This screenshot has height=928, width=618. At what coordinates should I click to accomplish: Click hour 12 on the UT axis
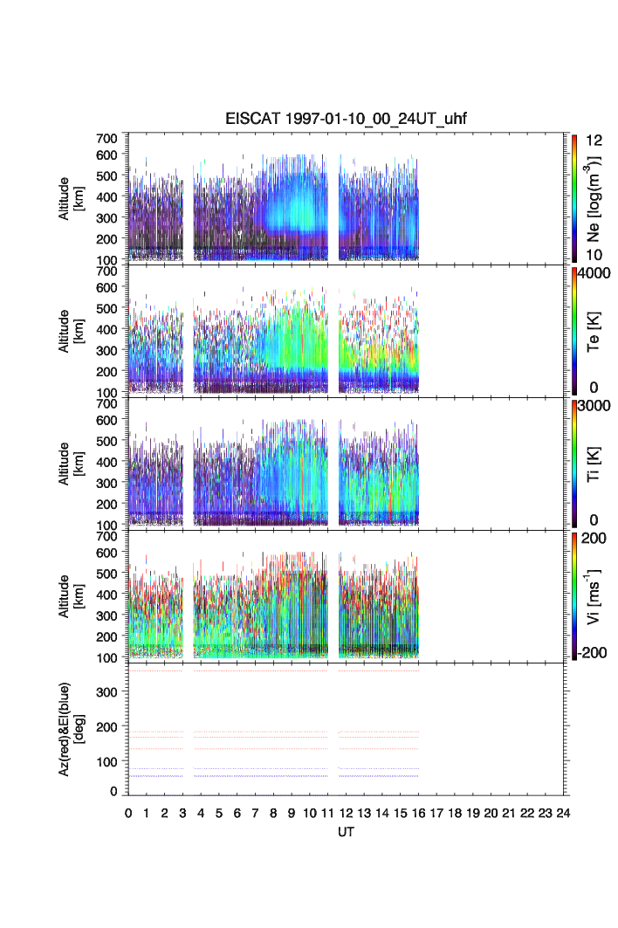(346, 813)
